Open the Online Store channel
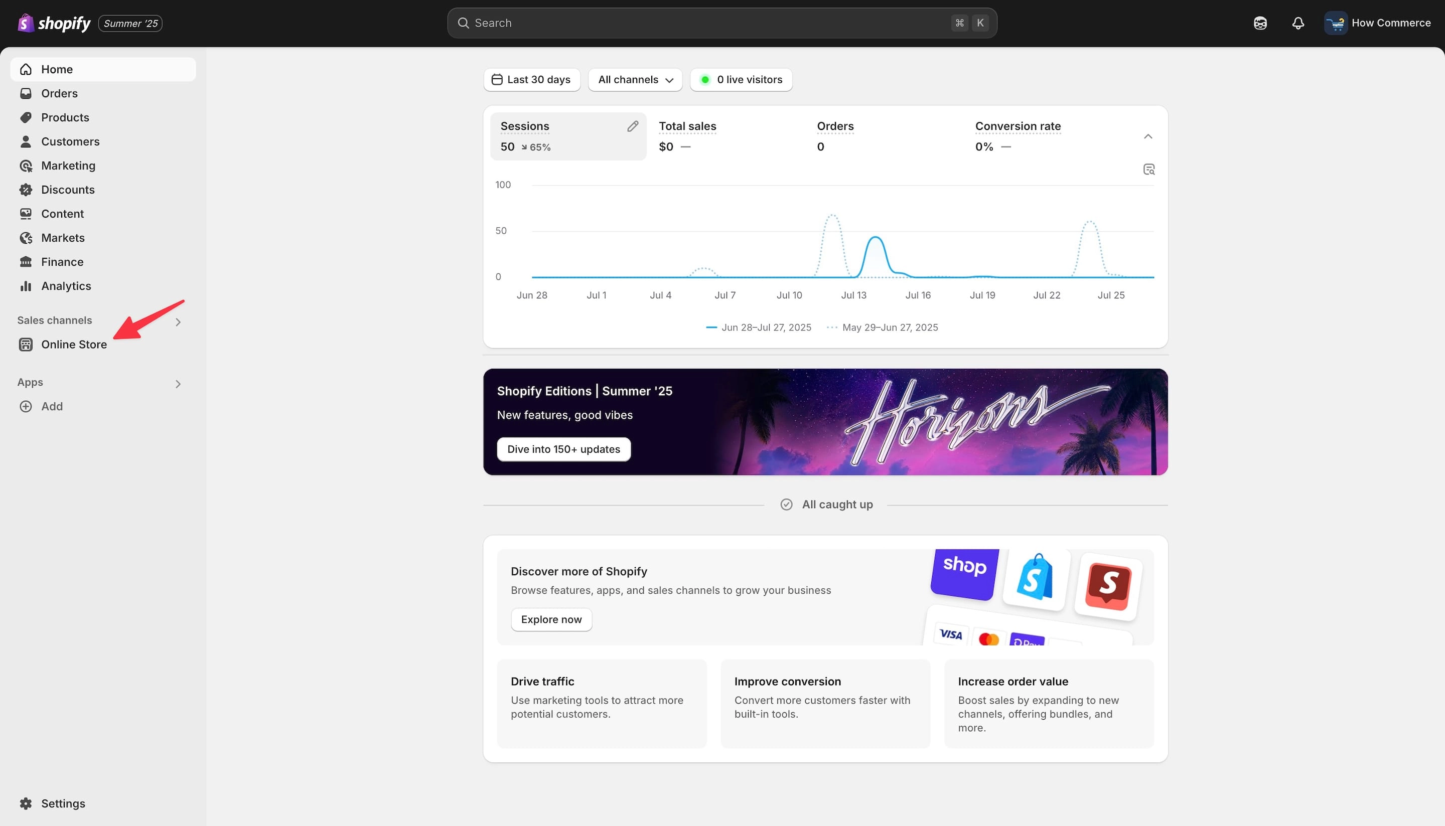1445x826 pixels. pyautogui.click(x=103, y=345)
